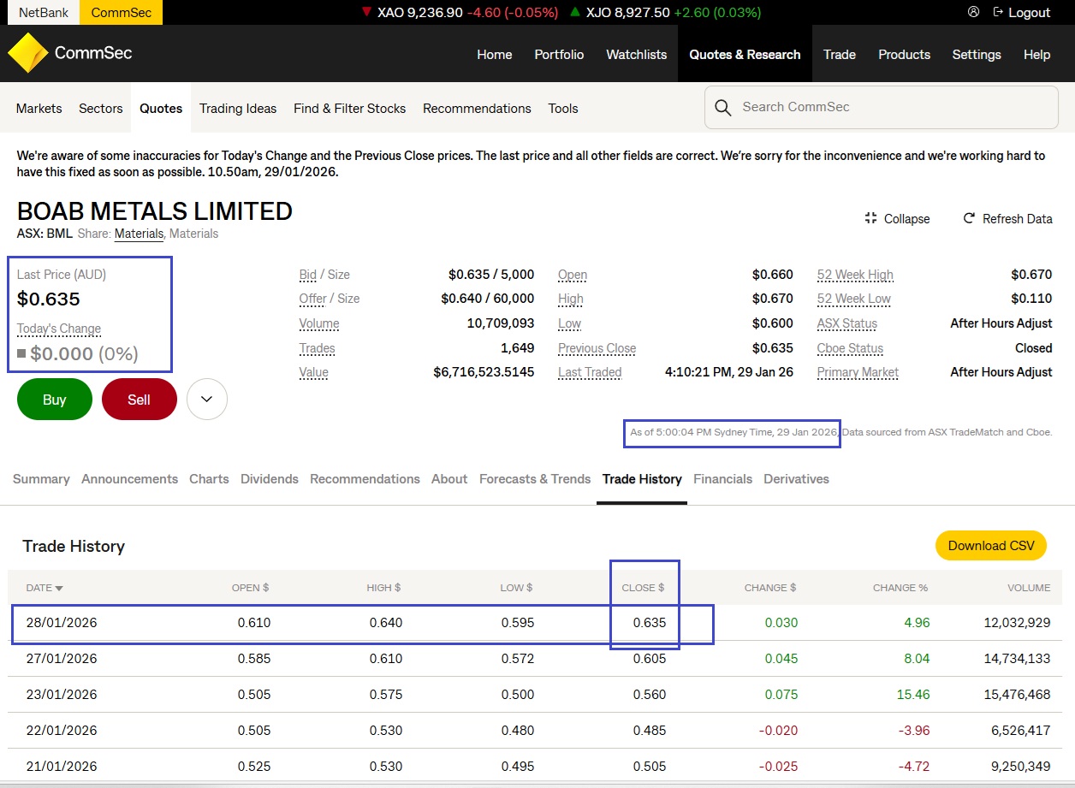
Task: Sort trade history by DATE arrow
Action: [59, 589]
